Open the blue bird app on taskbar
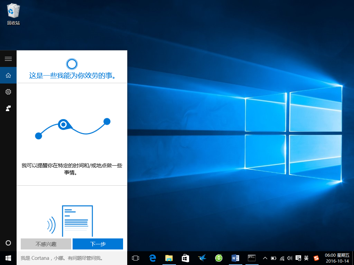The width and height of the screenshot is (354, 265). [x=202, y=258]
